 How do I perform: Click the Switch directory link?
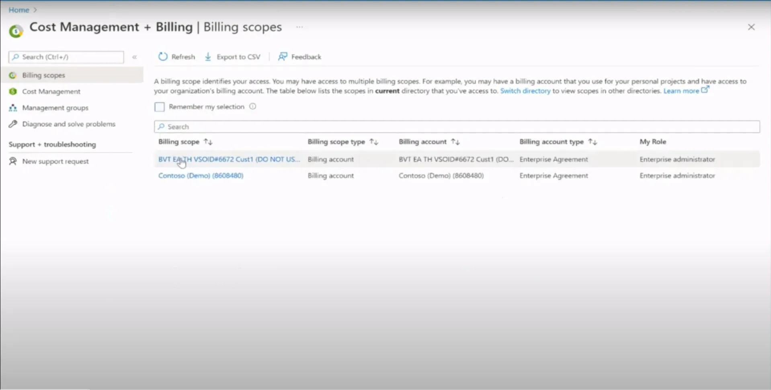pyautogui.click(x=525, y=91)
